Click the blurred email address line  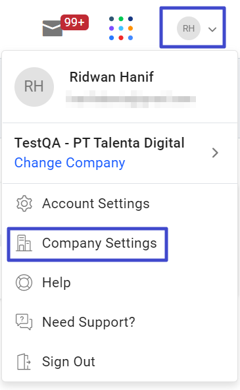click(131, 99)
